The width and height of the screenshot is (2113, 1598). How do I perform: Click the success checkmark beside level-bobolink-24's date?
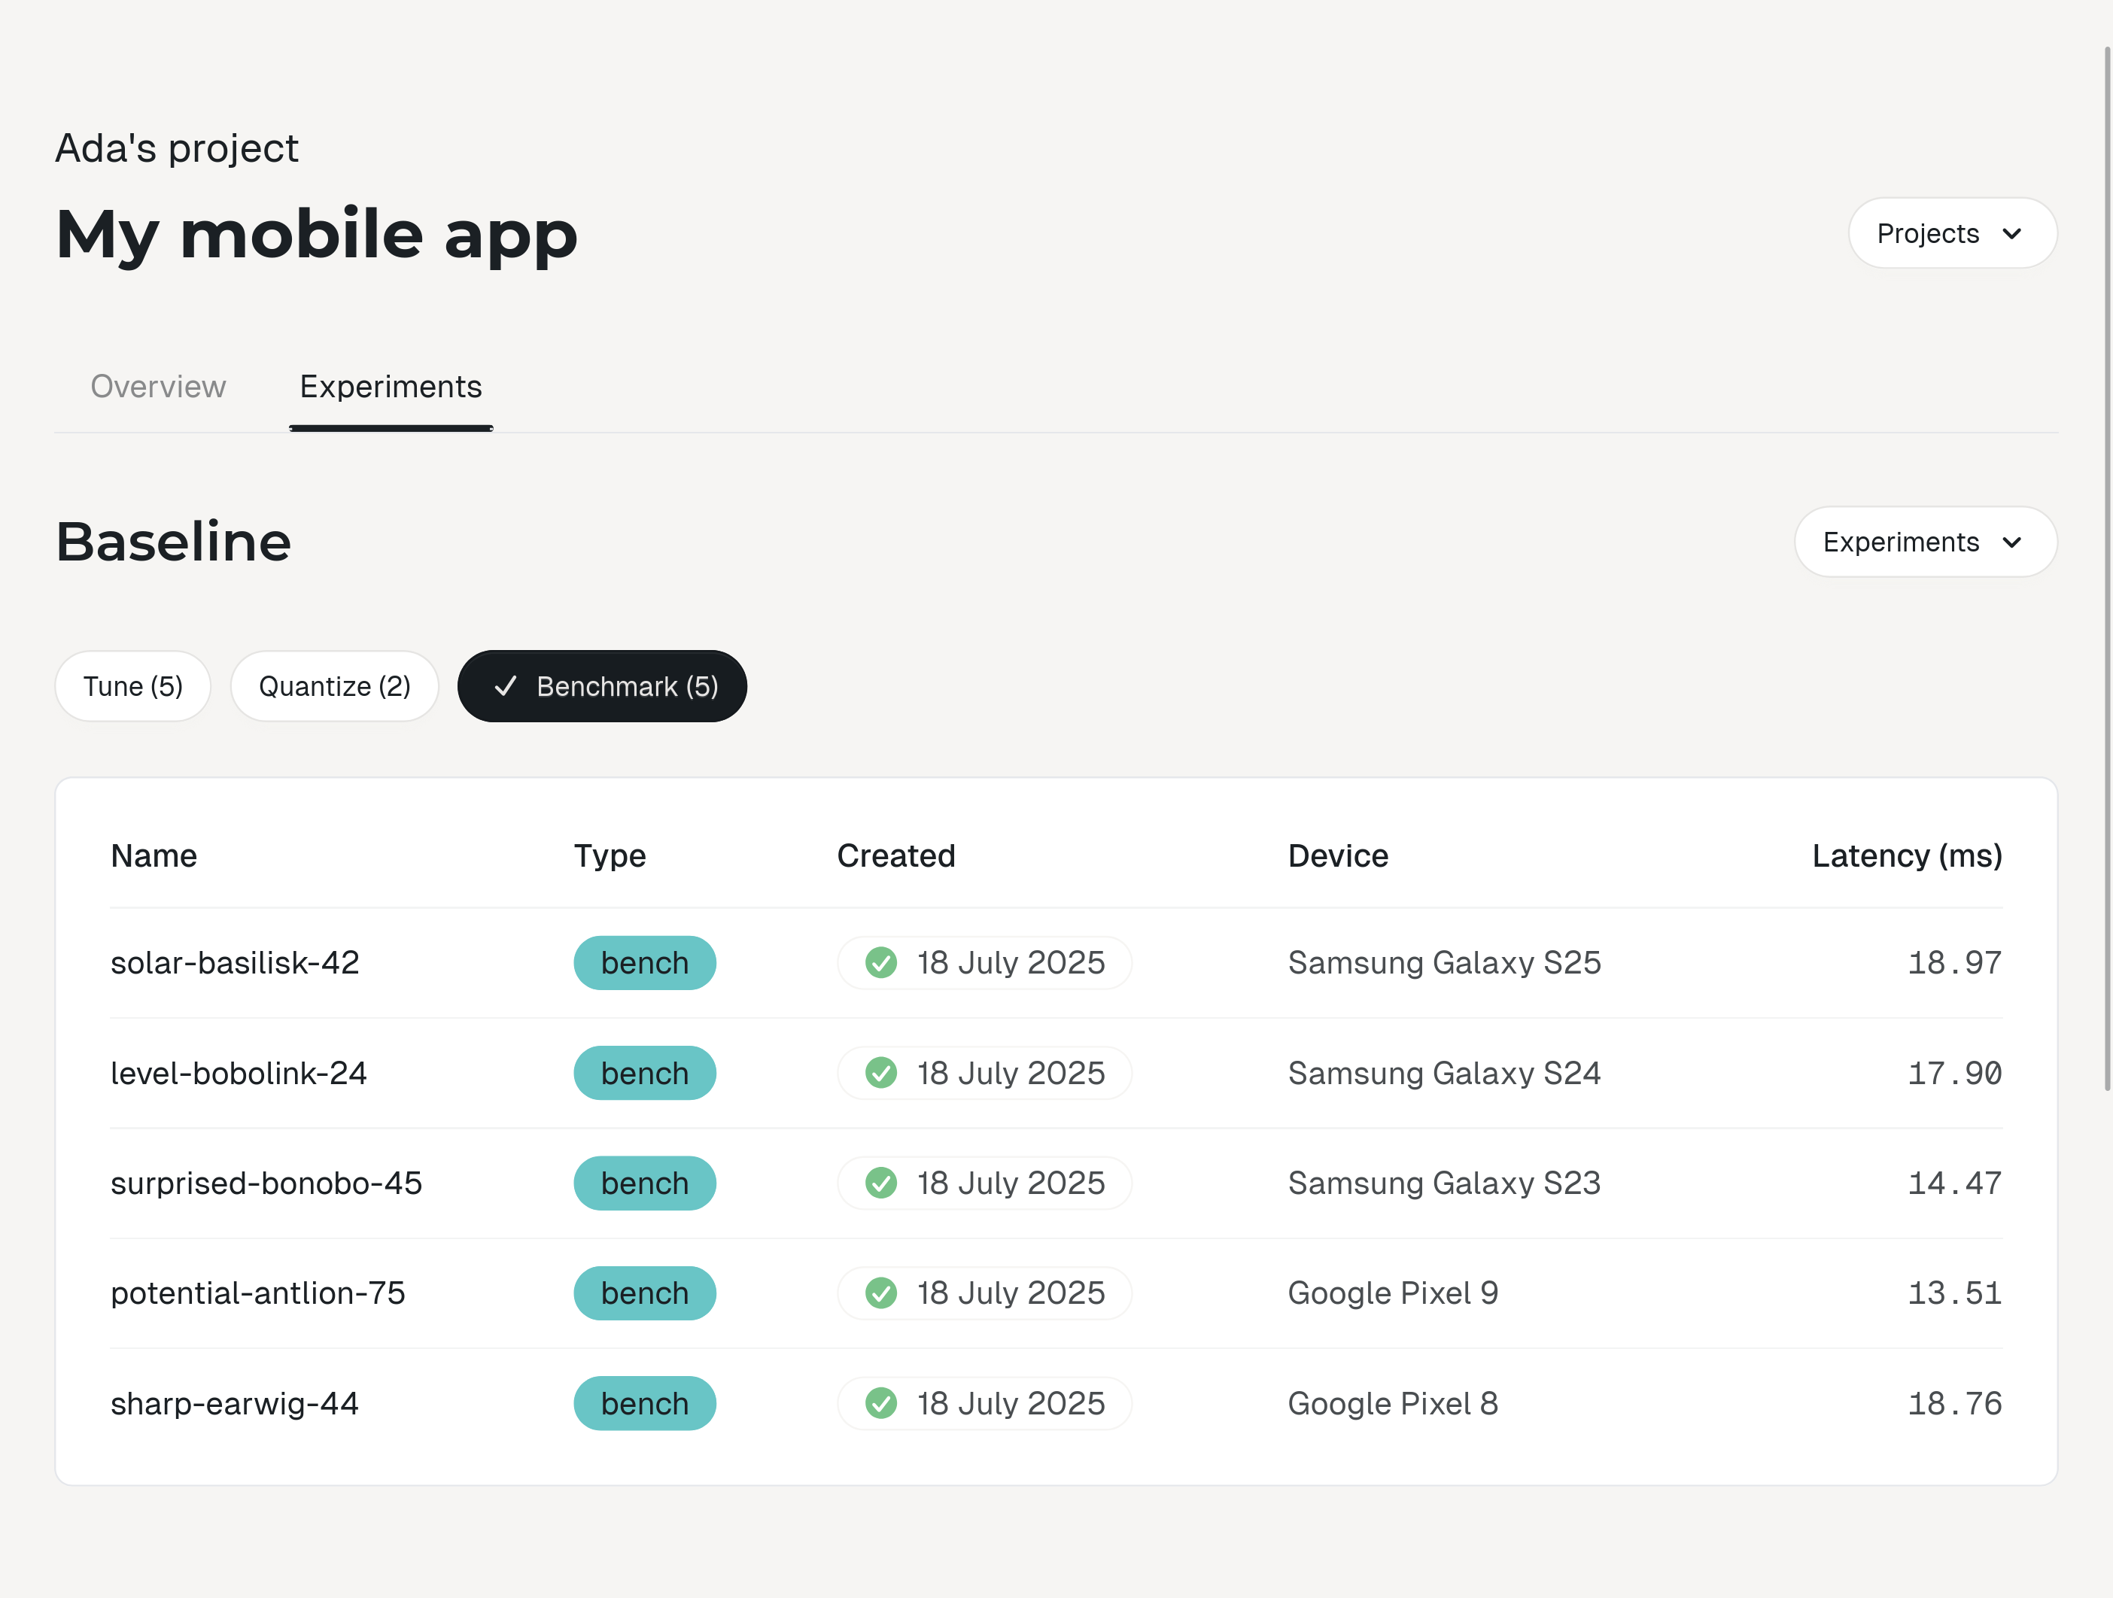(x=882, y=1073)
